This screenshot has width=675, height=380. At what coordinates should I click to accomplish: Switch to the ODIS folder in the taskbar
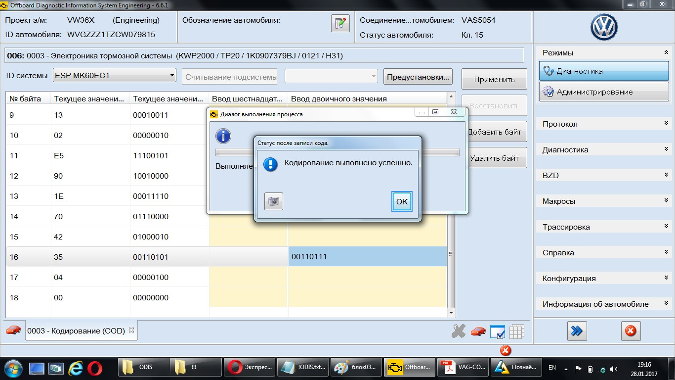(144, 368)
